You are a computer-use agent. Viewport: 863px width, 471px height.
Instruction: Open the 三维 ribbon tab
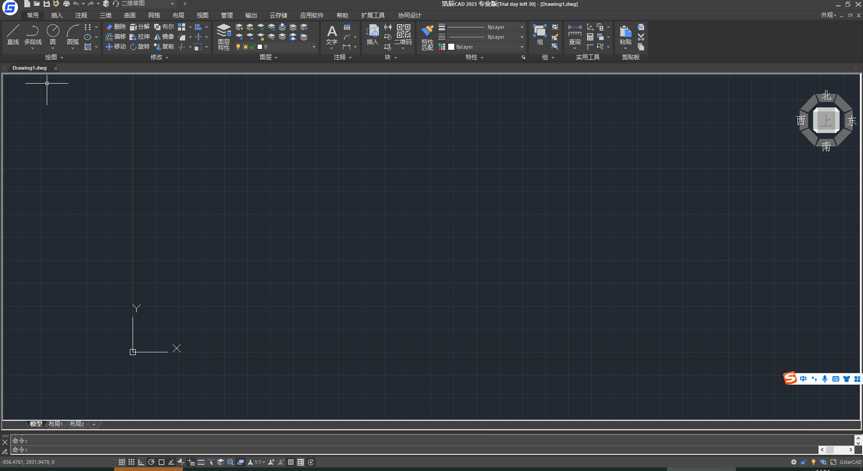[106, 15]
